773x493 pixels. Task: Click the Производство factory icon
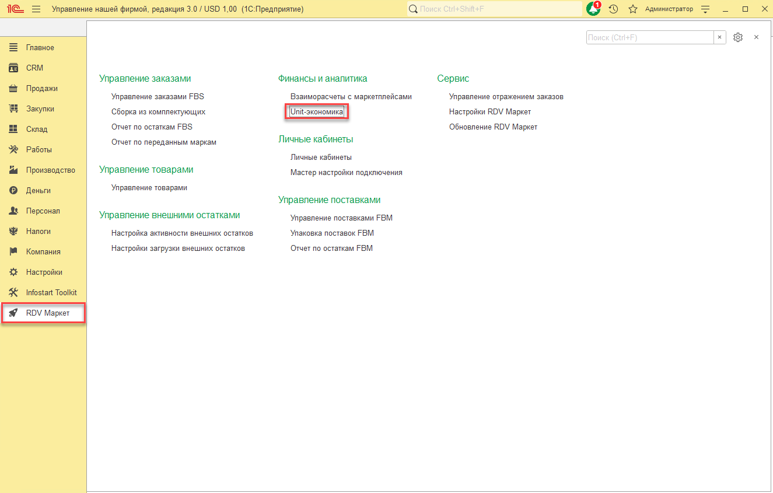(13, 170)
